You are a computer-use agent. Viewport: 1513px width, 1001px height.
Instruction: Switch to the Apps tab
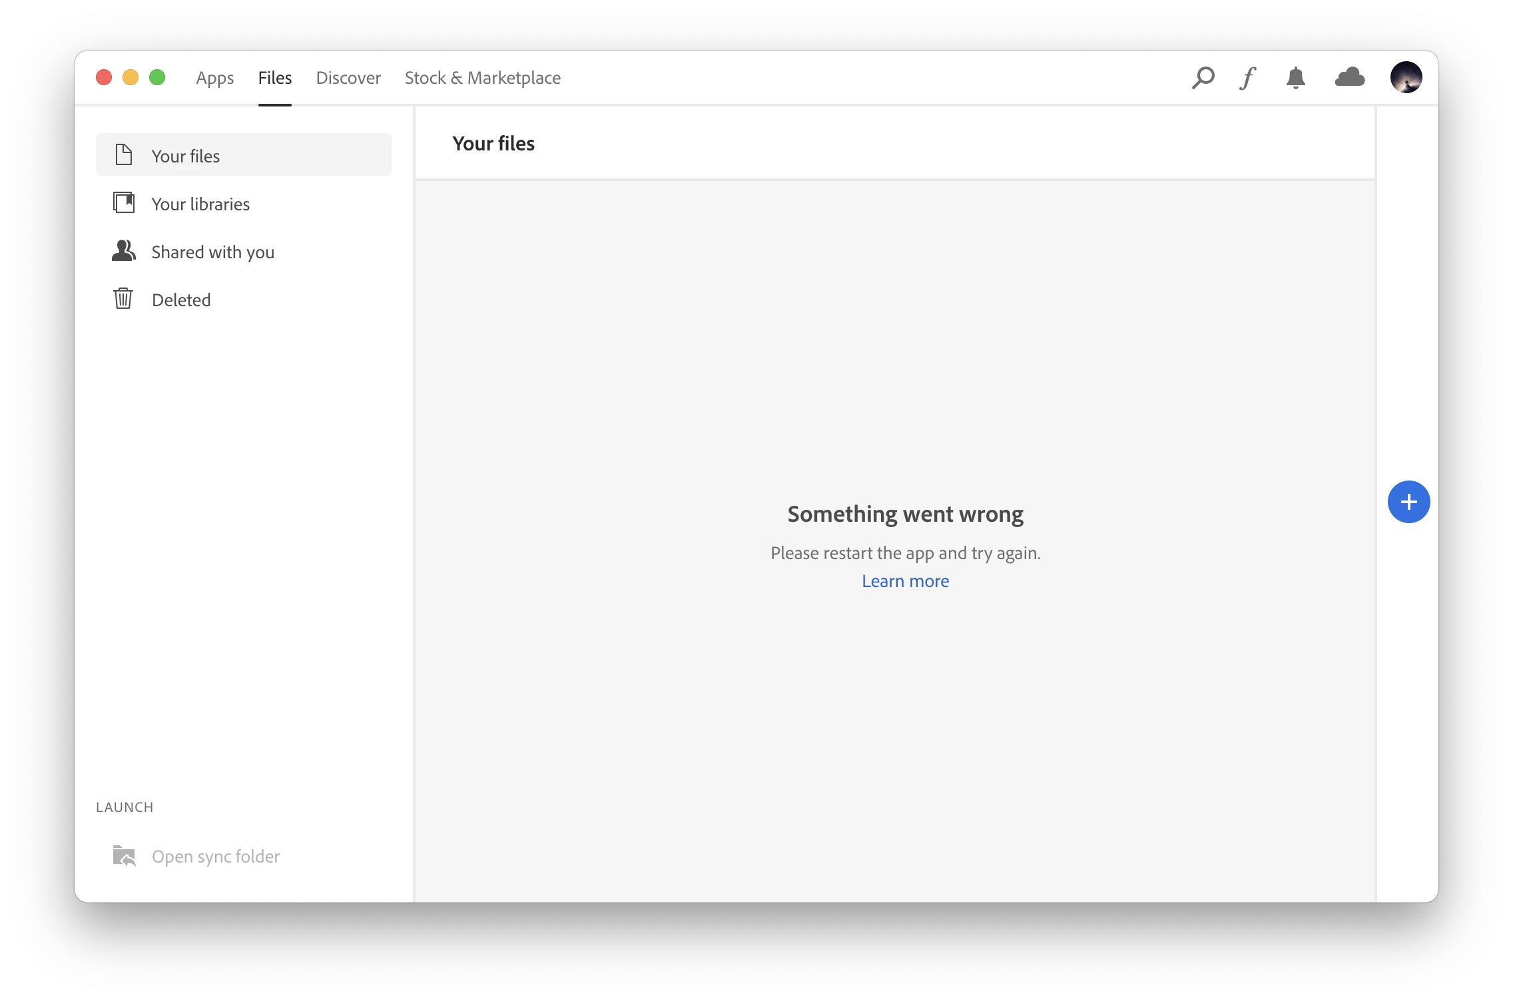214,78
